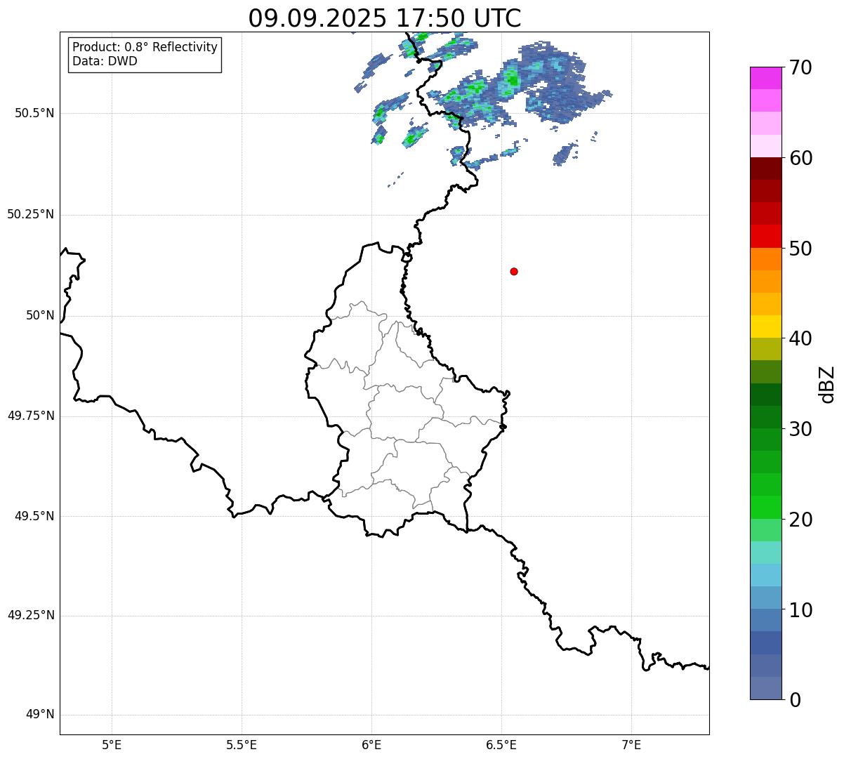
Task: Click the 5°E longitude label
Action: coord(112,744)
